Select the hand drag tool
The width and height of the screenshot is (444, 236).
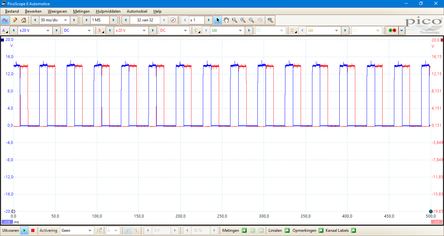(x=226, y=20)
